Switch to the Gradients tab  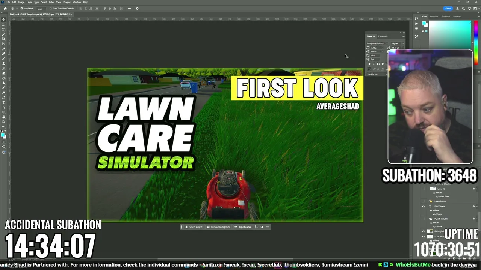tap(446, 16)
